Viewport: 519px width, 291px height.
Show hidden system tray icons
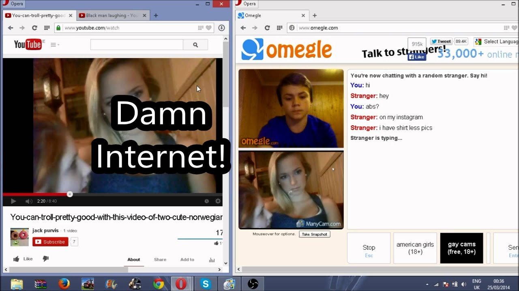[x=427, y=285]
